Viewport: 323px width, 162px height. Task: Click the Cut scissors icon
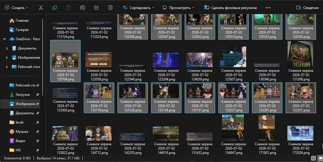point(41,8)
